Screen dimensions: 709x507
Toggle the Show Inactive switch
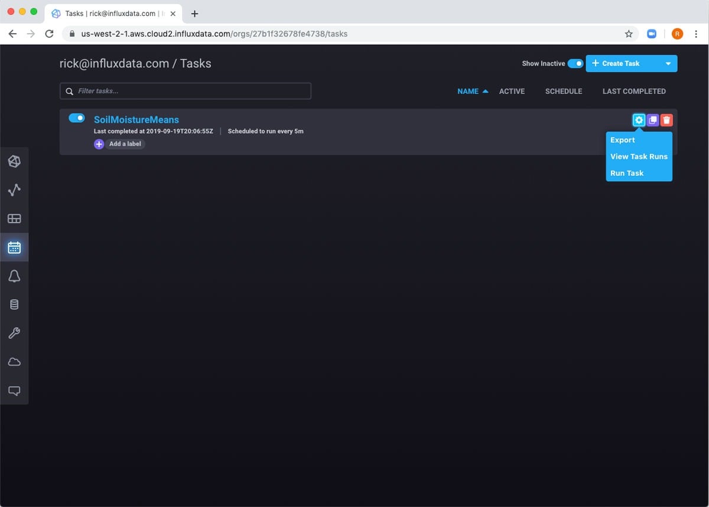point(575,64)
